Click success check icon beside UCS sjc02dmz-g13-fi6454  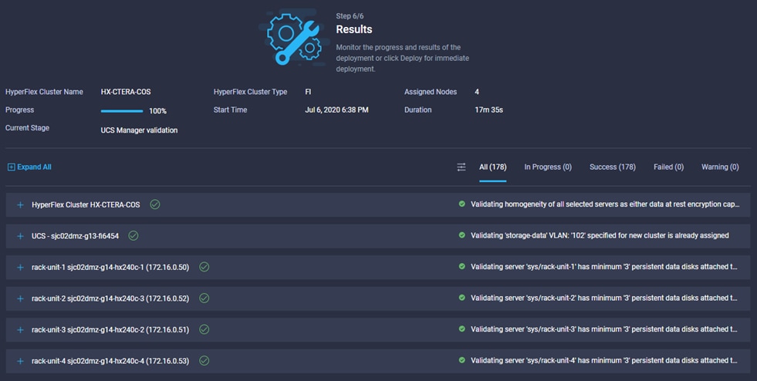(x=133, y=236)
